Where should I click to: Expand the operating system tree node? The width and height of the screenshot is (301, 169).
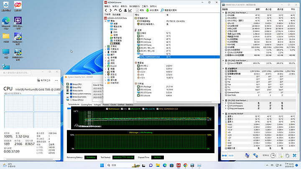click(105, 49)
